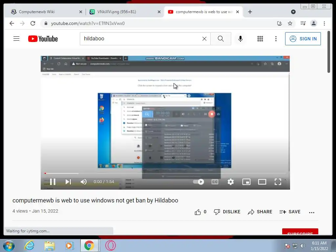Open the Opera browser taskbar icon
The image size is (336, 252).
pos(110,245)
